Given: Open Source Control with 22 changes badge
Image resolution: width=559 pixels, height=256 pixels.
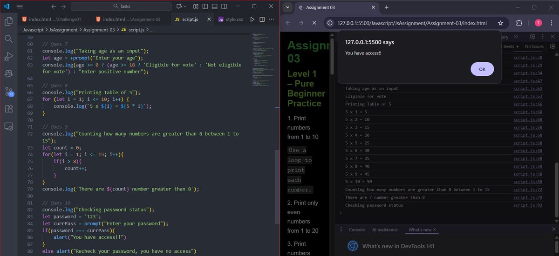Looking at the screenshot, I should tap(8, 91).
